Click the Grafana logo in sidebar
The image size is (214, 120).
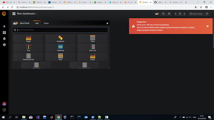pos(4,14)
